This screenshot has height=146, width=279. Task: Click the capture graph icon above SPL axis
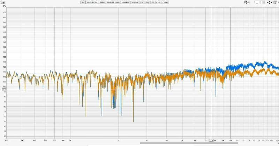4,2
